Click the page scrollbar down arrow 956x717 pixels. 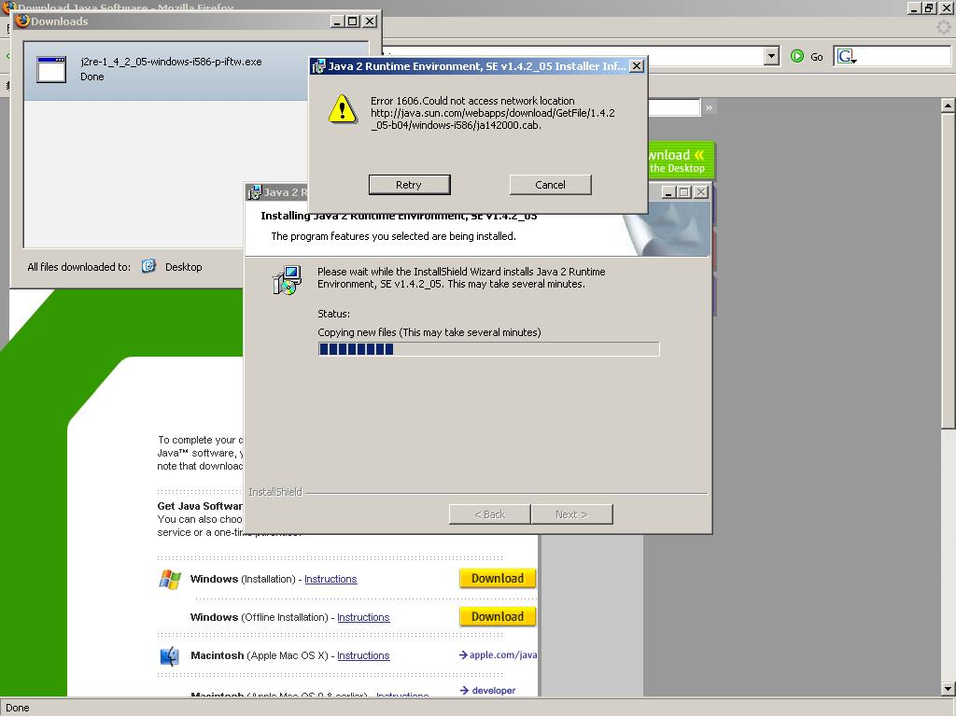pyautogui.click(x=948, y=690)
